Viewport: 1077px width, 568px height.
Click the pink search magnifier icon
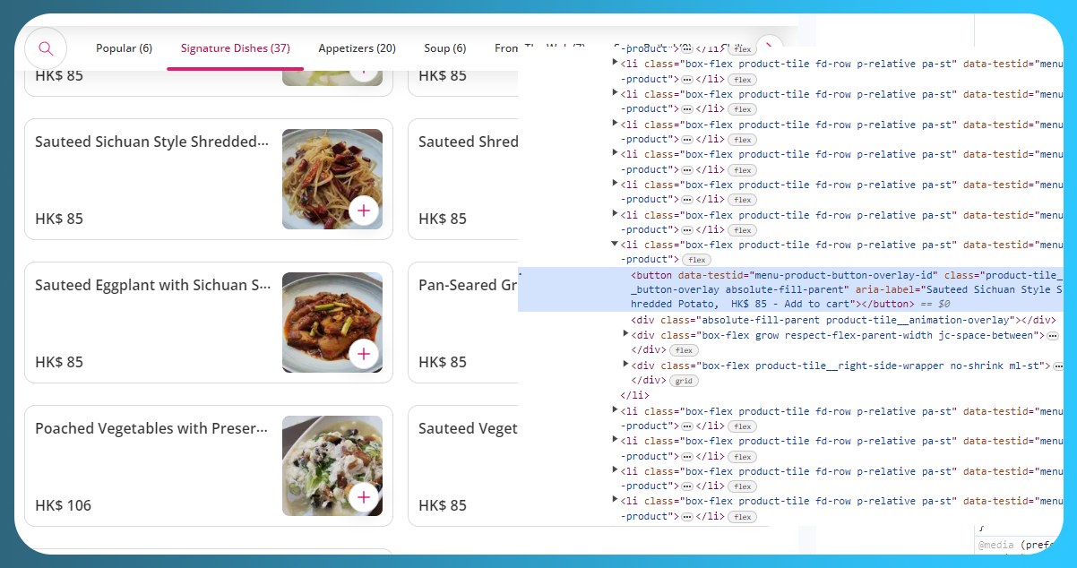[46, 48]
